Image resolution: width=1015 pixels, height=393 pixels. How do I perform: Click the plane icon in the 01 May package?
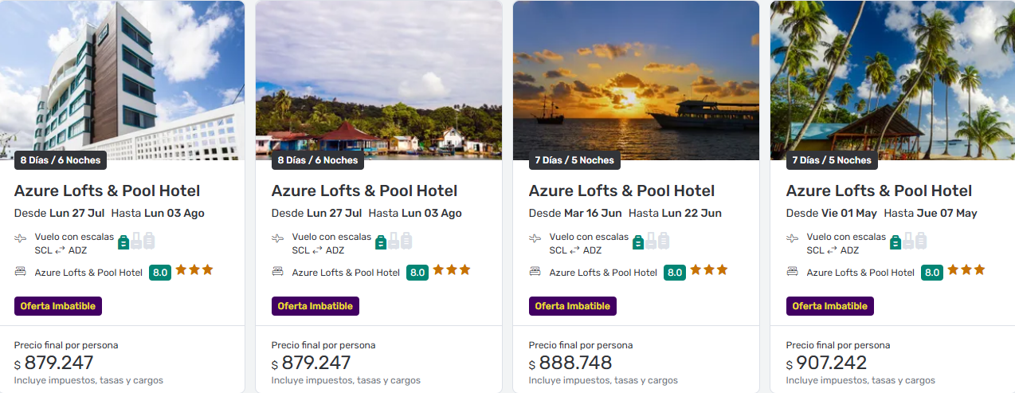(792, 238)
